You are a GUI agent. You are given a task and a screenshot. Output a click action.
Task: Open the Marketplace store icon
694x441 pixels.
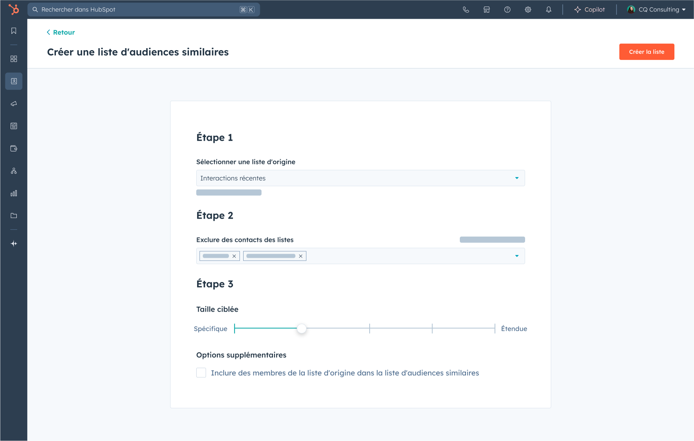click(x=487, y=9)
